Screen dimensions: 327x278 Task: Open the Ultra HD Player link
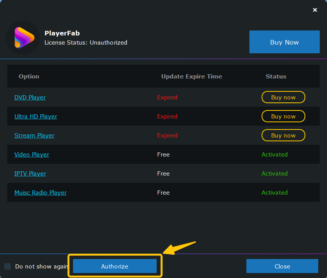pyautogui.click(x=36, y=116)
